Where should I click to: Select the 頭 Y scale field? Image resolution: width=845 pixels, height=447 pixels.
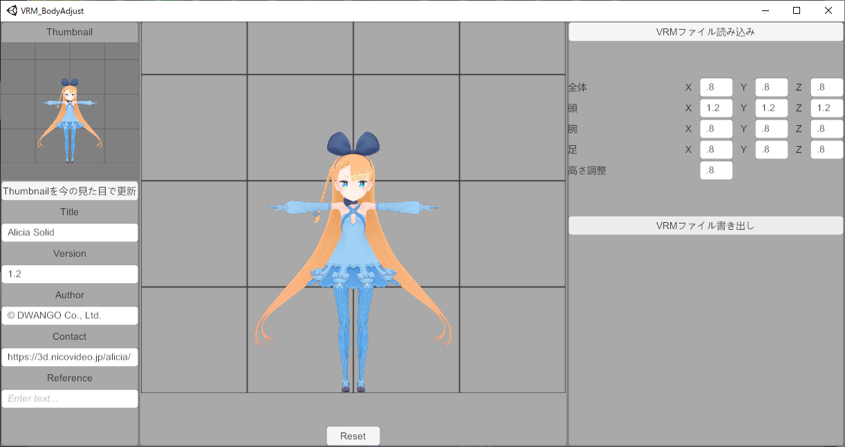772,108
